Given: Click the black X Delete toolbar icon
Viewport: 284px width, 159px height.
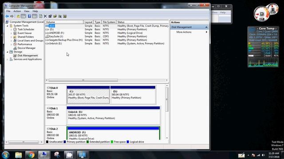Looking at the screenshot, I should 45,16.
